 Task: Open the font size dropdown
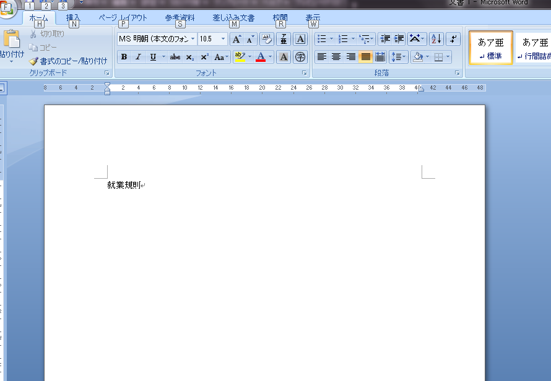pos(223,39)
